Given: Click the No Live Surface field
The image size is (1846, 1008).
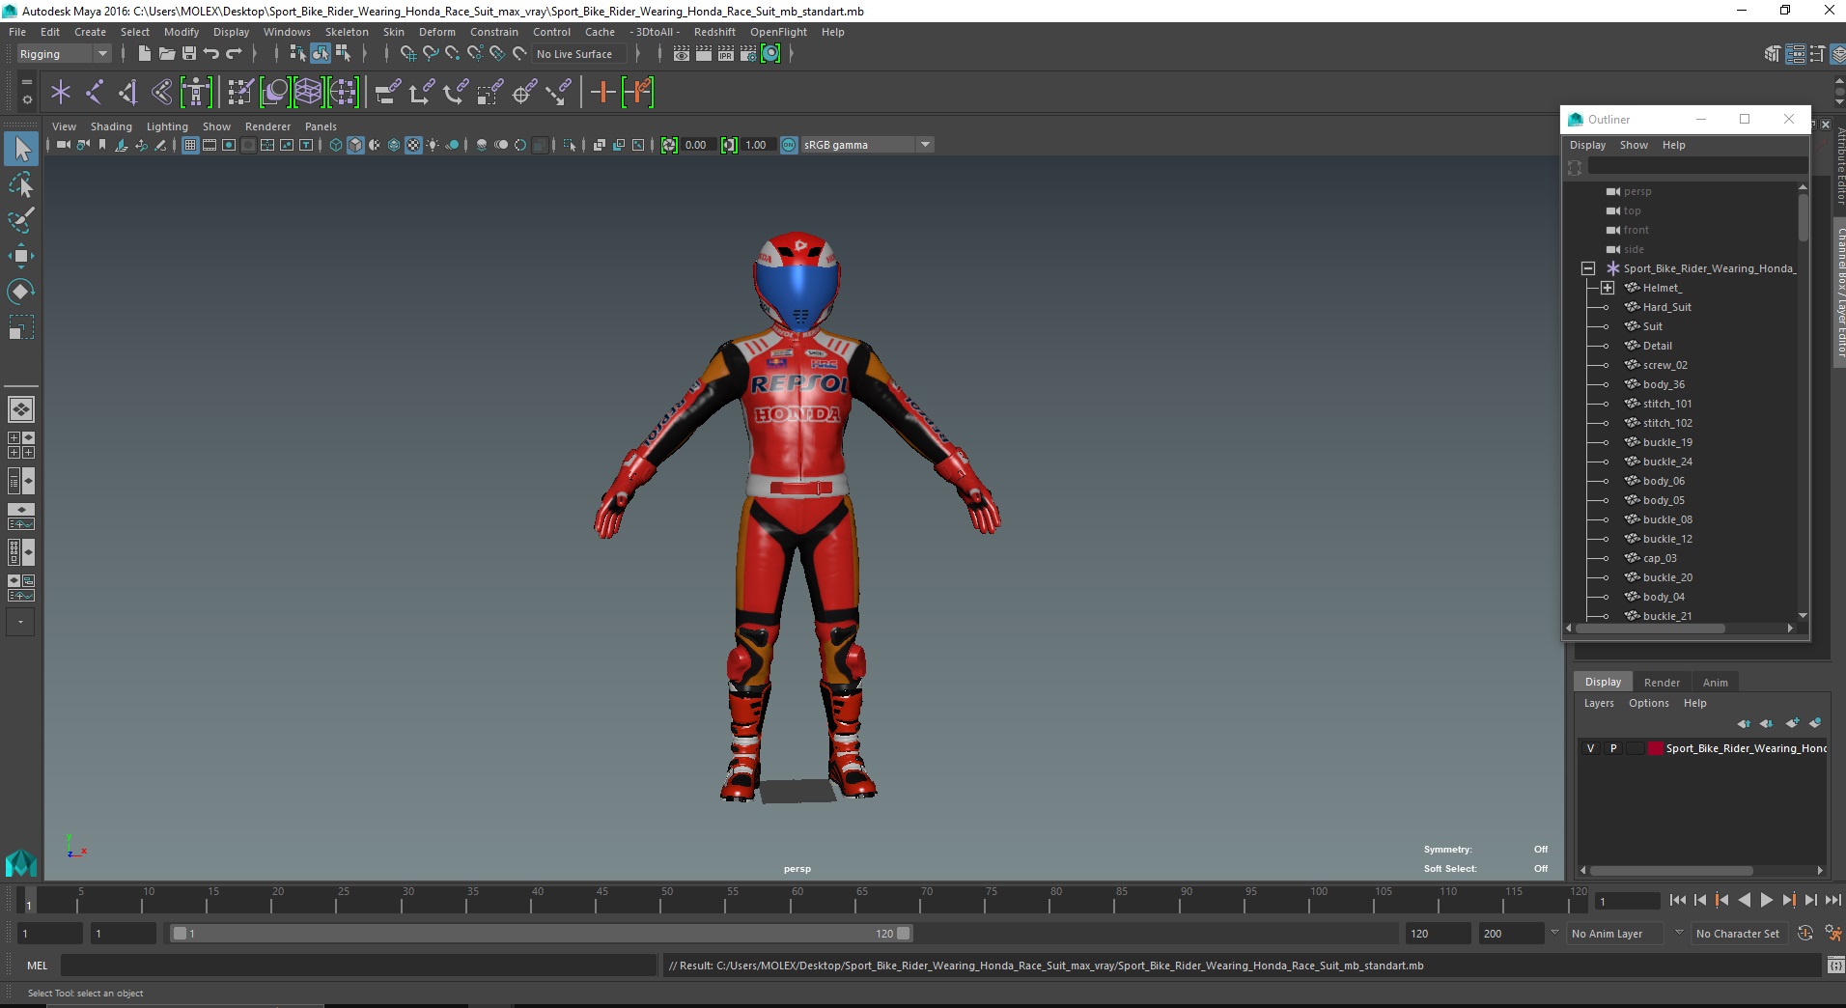Looking at the screenshot, I should point(579,54).
